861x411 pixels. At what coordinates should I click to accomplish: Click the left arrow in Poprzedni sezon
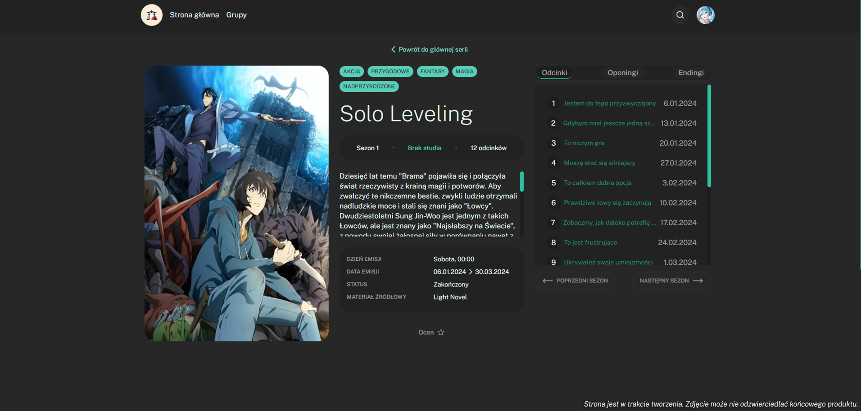tap(548, 281)
